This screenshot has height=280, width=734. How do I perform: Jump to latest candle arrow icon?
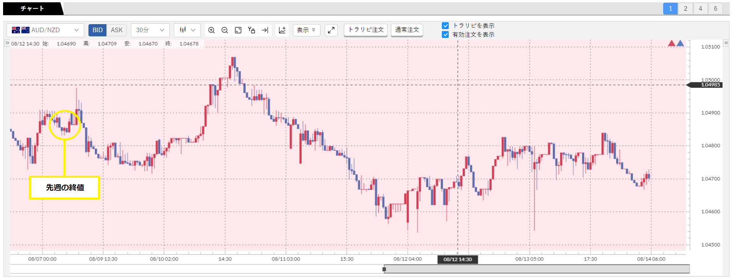click(265, 30)
